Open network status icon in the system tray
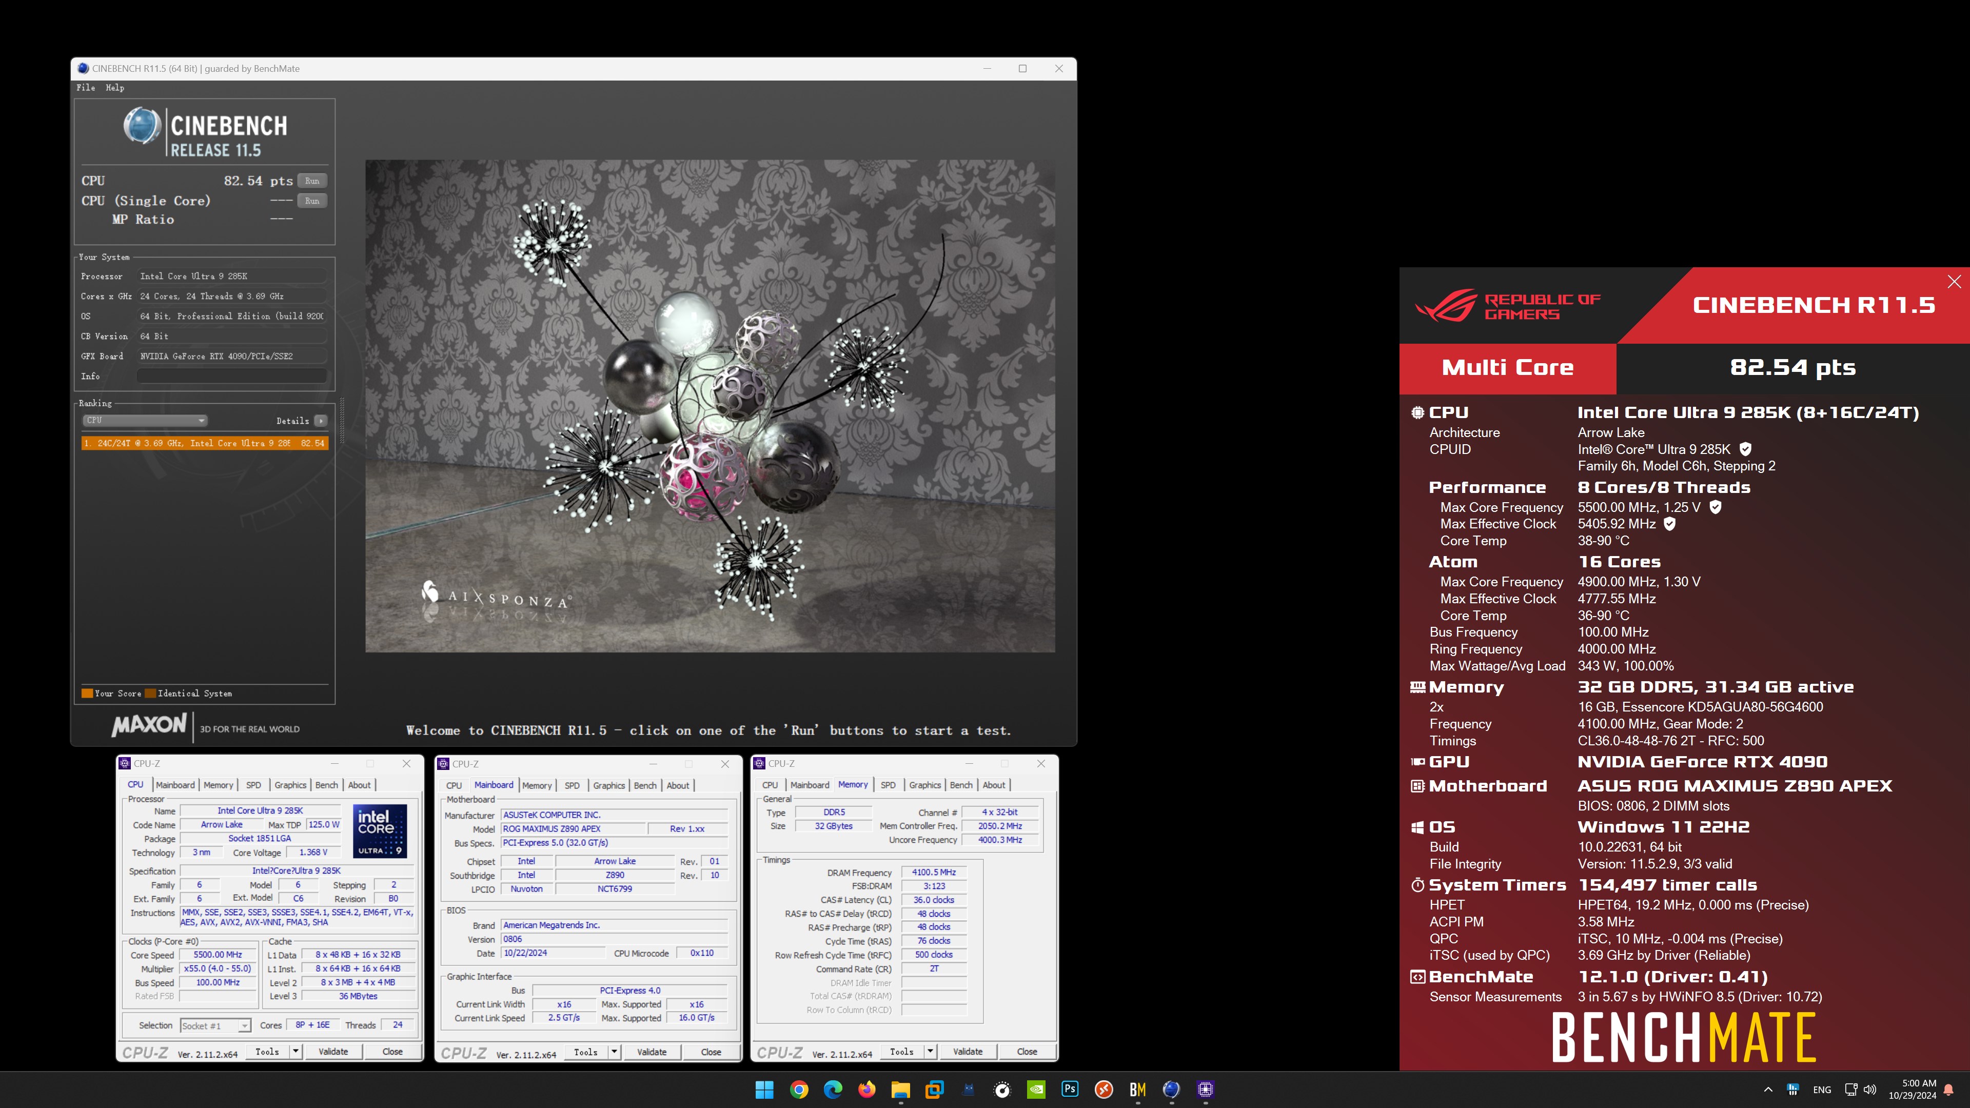This screenshot has height=1108, width=1970. (x=1850, y=1090)
